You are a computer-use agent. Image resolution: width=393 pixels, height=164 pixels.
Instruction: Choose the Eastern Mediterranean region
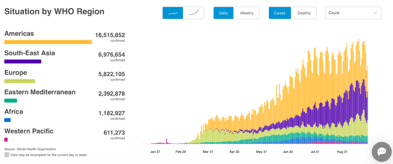40,92
